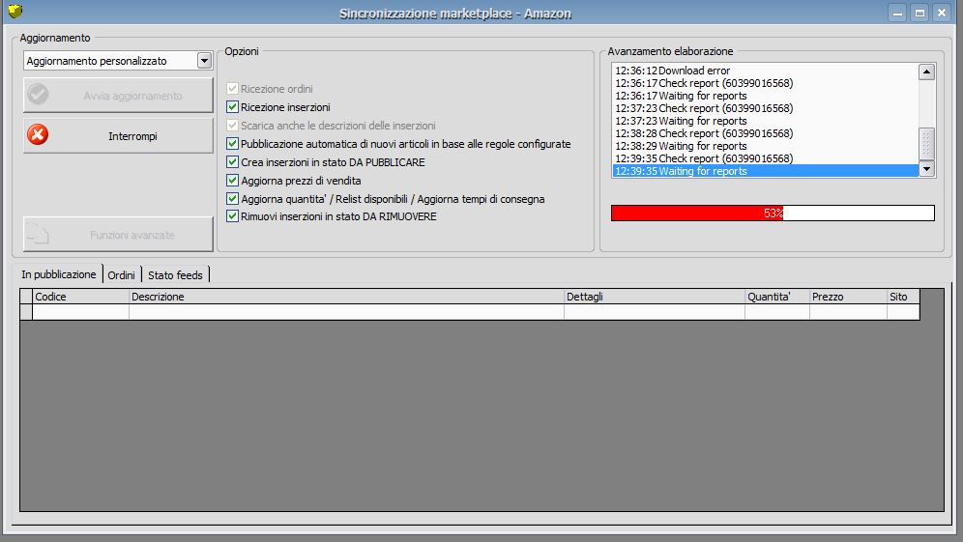Image resolution: width=963 pixels, height=542 pixels.
Task: Click the yellow application icon in title bar
Action: (15, 11)
